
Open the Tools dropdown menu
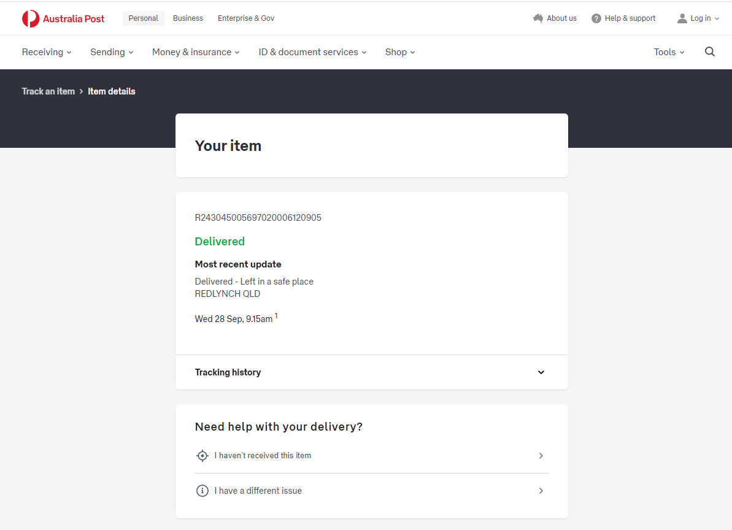669,52
